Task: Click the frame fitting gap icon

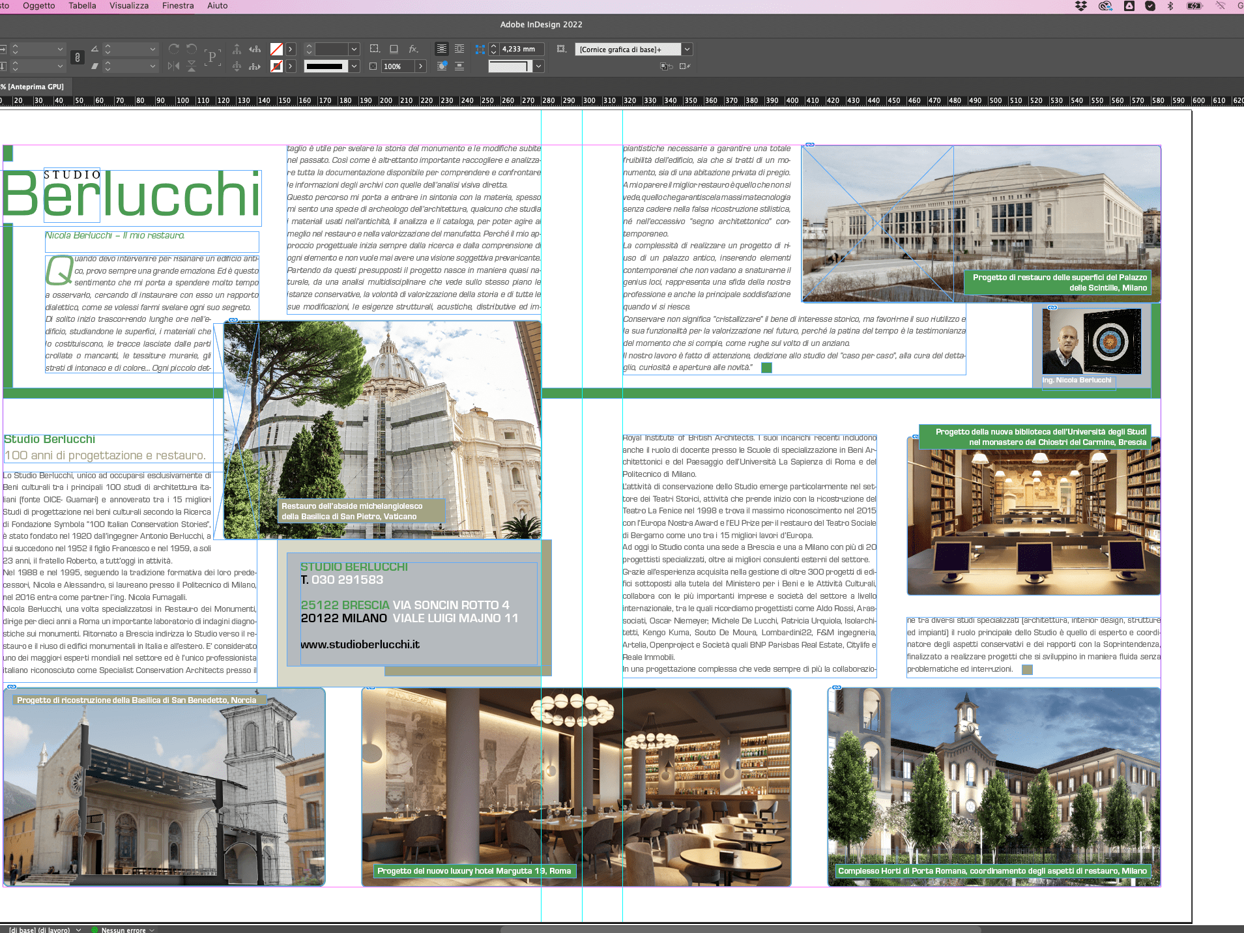Action: 480,49
